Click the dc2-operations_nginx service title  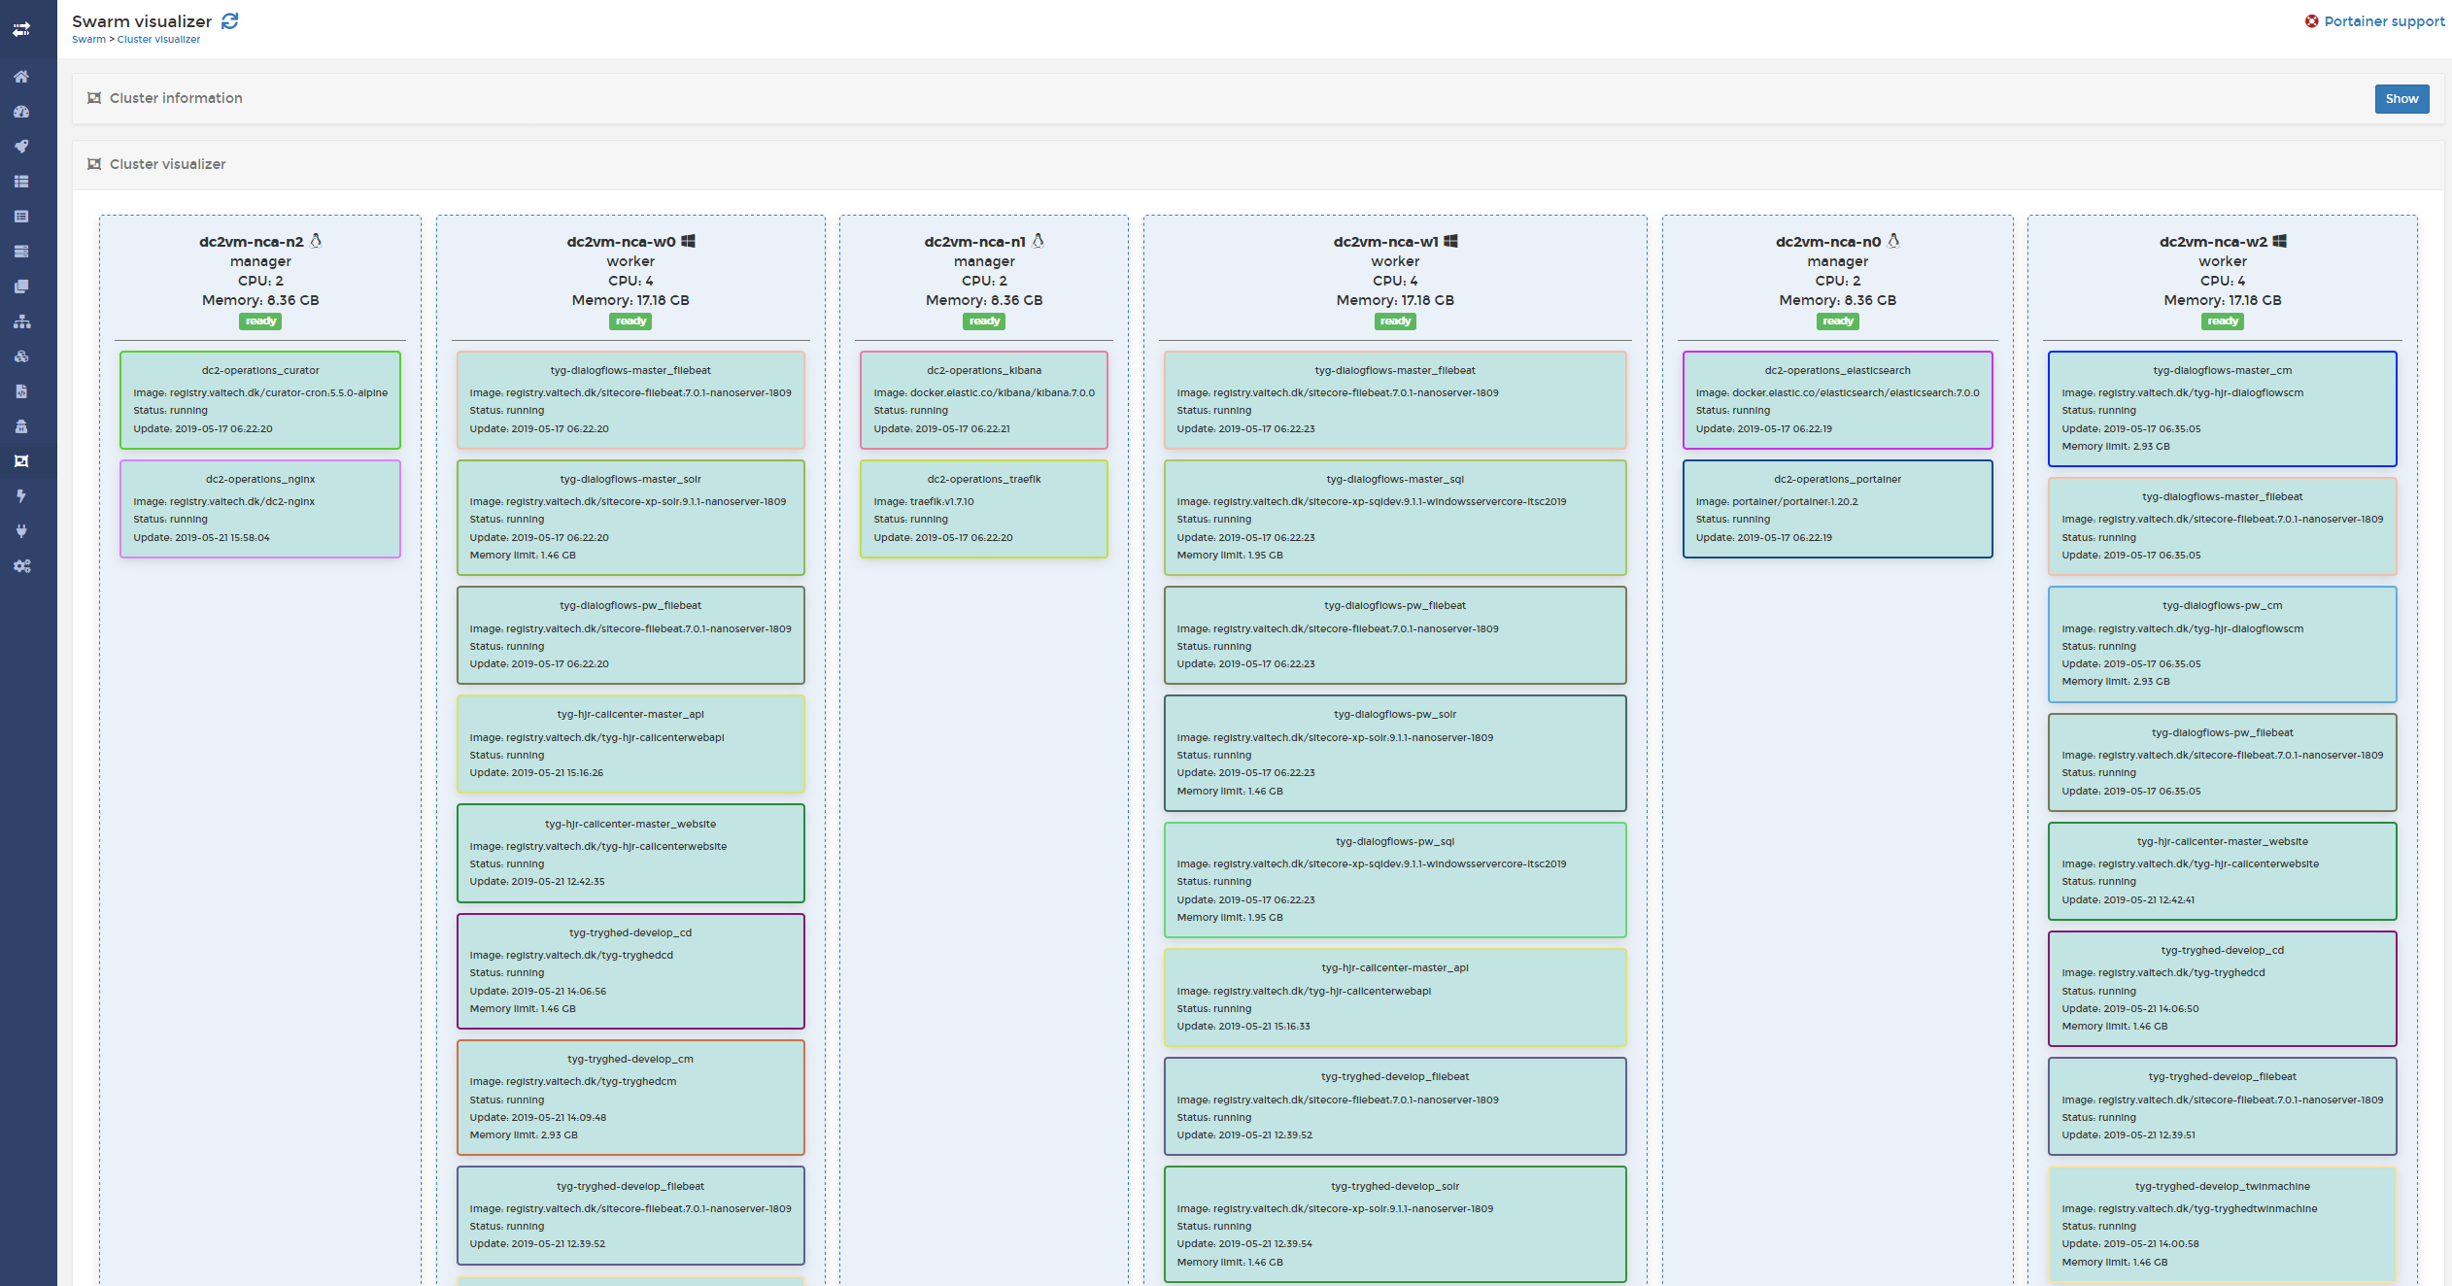(260, 479)
